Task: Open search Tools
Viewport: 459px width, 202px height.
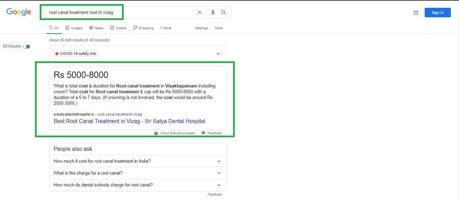Action: [x=218, y=28]
